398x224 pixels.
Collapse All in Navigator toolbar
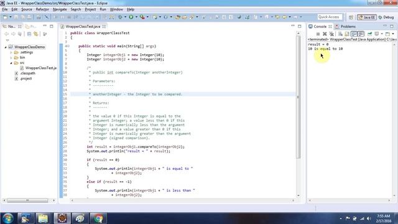click(29, 34)
